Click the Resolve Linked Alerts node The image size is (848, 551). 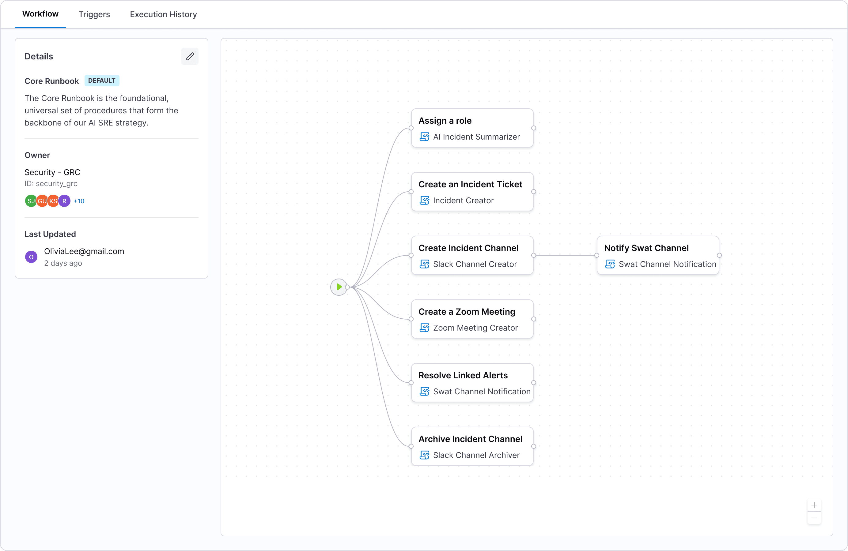(472, 382)
